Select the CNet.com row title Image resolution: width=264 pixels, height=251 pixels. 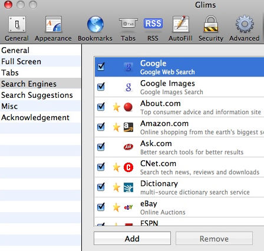point(158,164)
